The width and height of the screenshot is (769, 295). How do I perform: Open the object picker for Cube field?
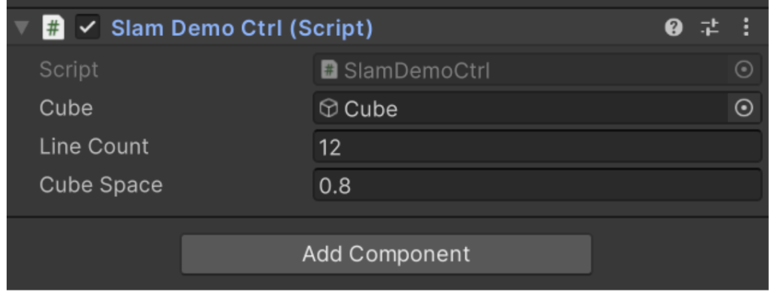[x=744, y=108]
